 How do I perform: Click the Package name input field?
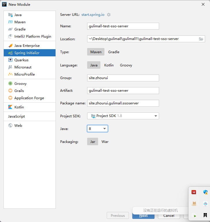(123, 103)
